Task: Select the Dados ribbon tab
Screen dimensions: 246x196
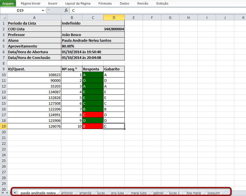Action: tap(124, 3)
